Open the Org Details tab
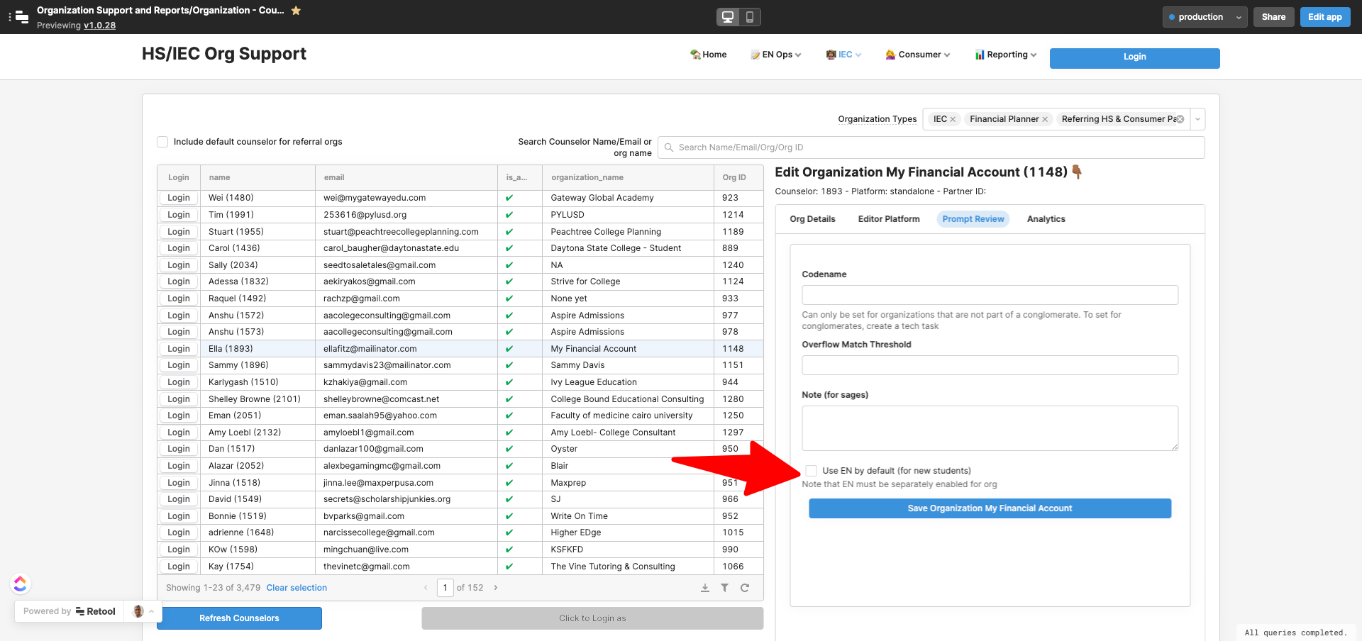Screen dimensions: 1362x641 pos(812,219)
